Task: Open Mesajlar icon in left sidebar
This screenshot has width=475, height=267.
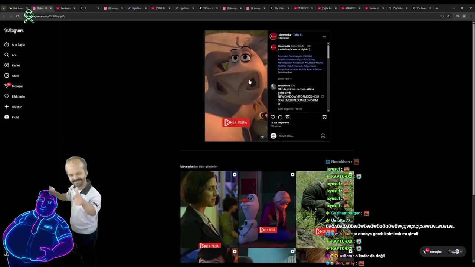Action: tap(7, 86)
